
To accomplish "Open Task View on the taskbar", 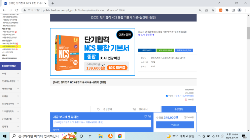I will pos(91,136).
